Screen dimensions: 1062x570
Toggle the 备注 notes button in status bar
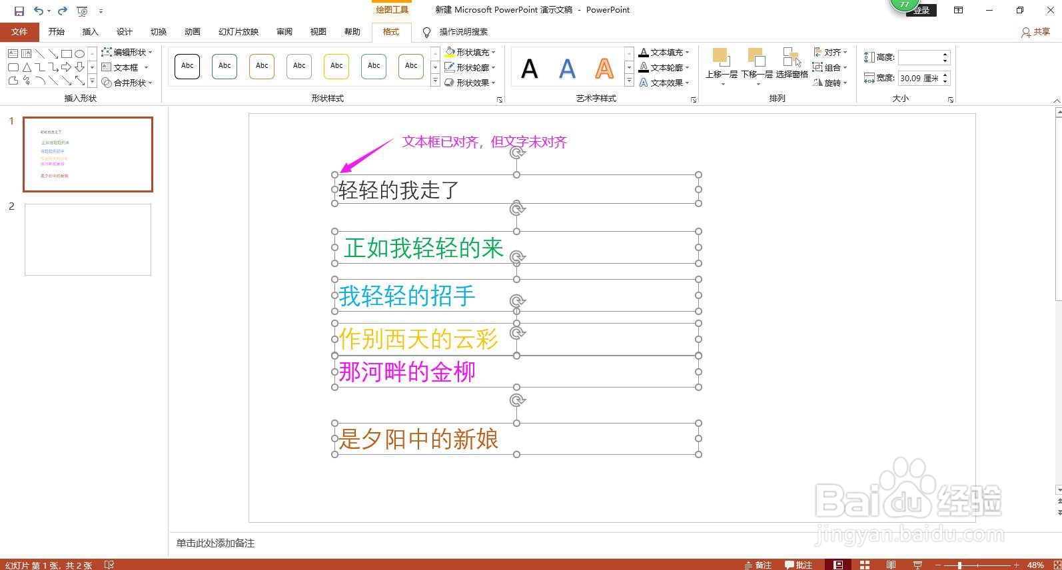pyautogui.click(x=758, y=565)
